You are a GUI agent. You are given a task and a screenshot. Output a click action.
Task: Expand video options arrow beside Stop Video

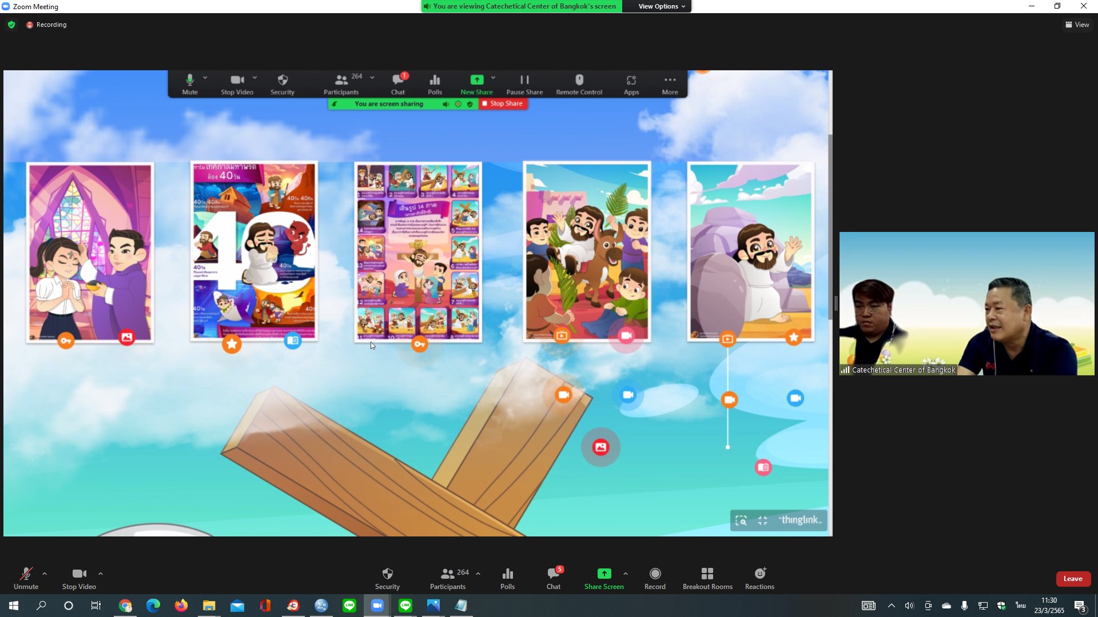101,574
